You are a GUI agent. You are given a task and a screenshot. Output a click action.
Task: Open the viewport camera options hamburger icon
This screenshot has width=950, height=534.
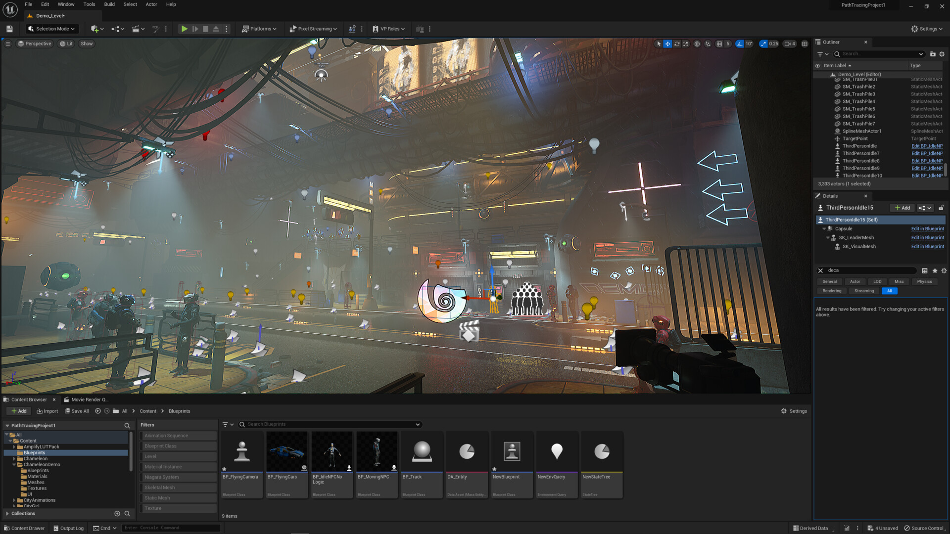pyautogui.click(x=8, y=44)
